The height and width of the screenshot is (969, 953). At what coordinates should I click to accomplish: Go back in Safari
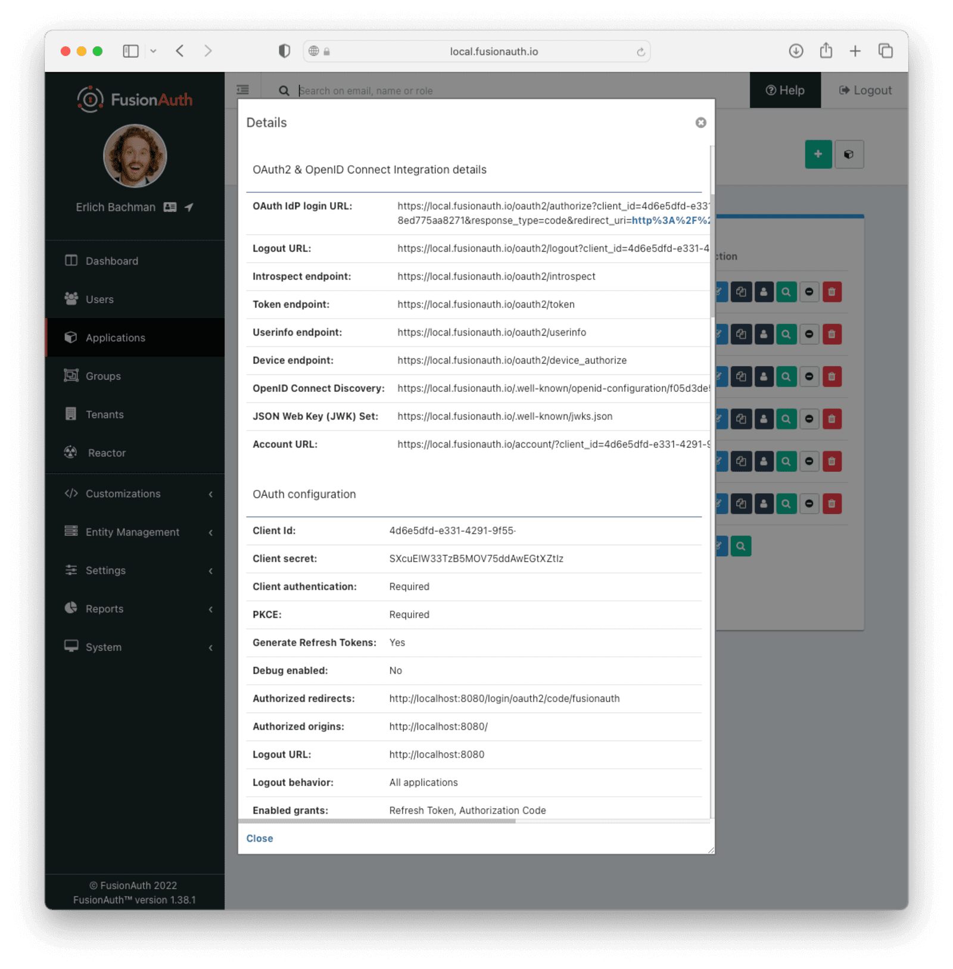click(180, 51)
